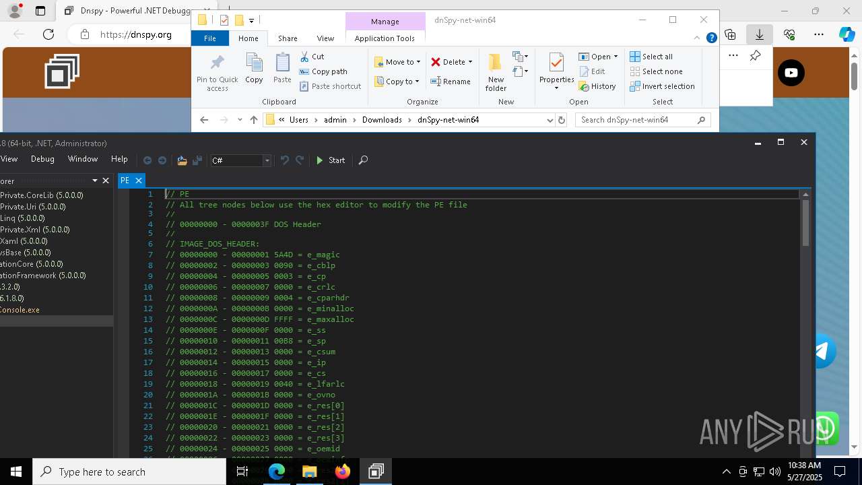862x485 pixels.
Task: Select Console.exe node in Assembly Explorer
Action: click(x=20, y=310)
